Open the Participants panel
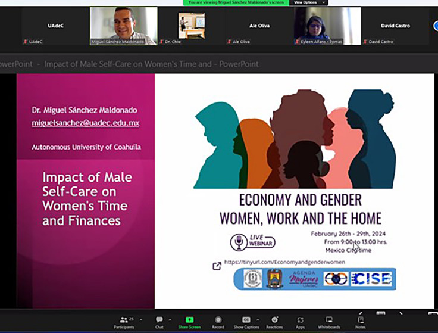438x333 pixels. 123,321
